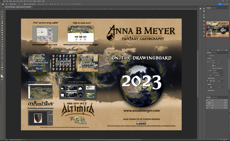
Task: Select the Red channel row
Action: click(x=217, y=103)
